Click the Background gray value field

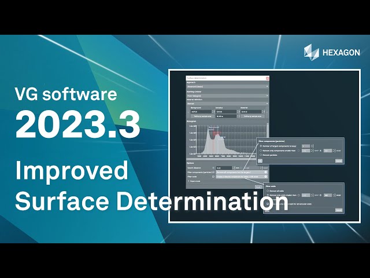pyautogui.click(x=201, y=112)
